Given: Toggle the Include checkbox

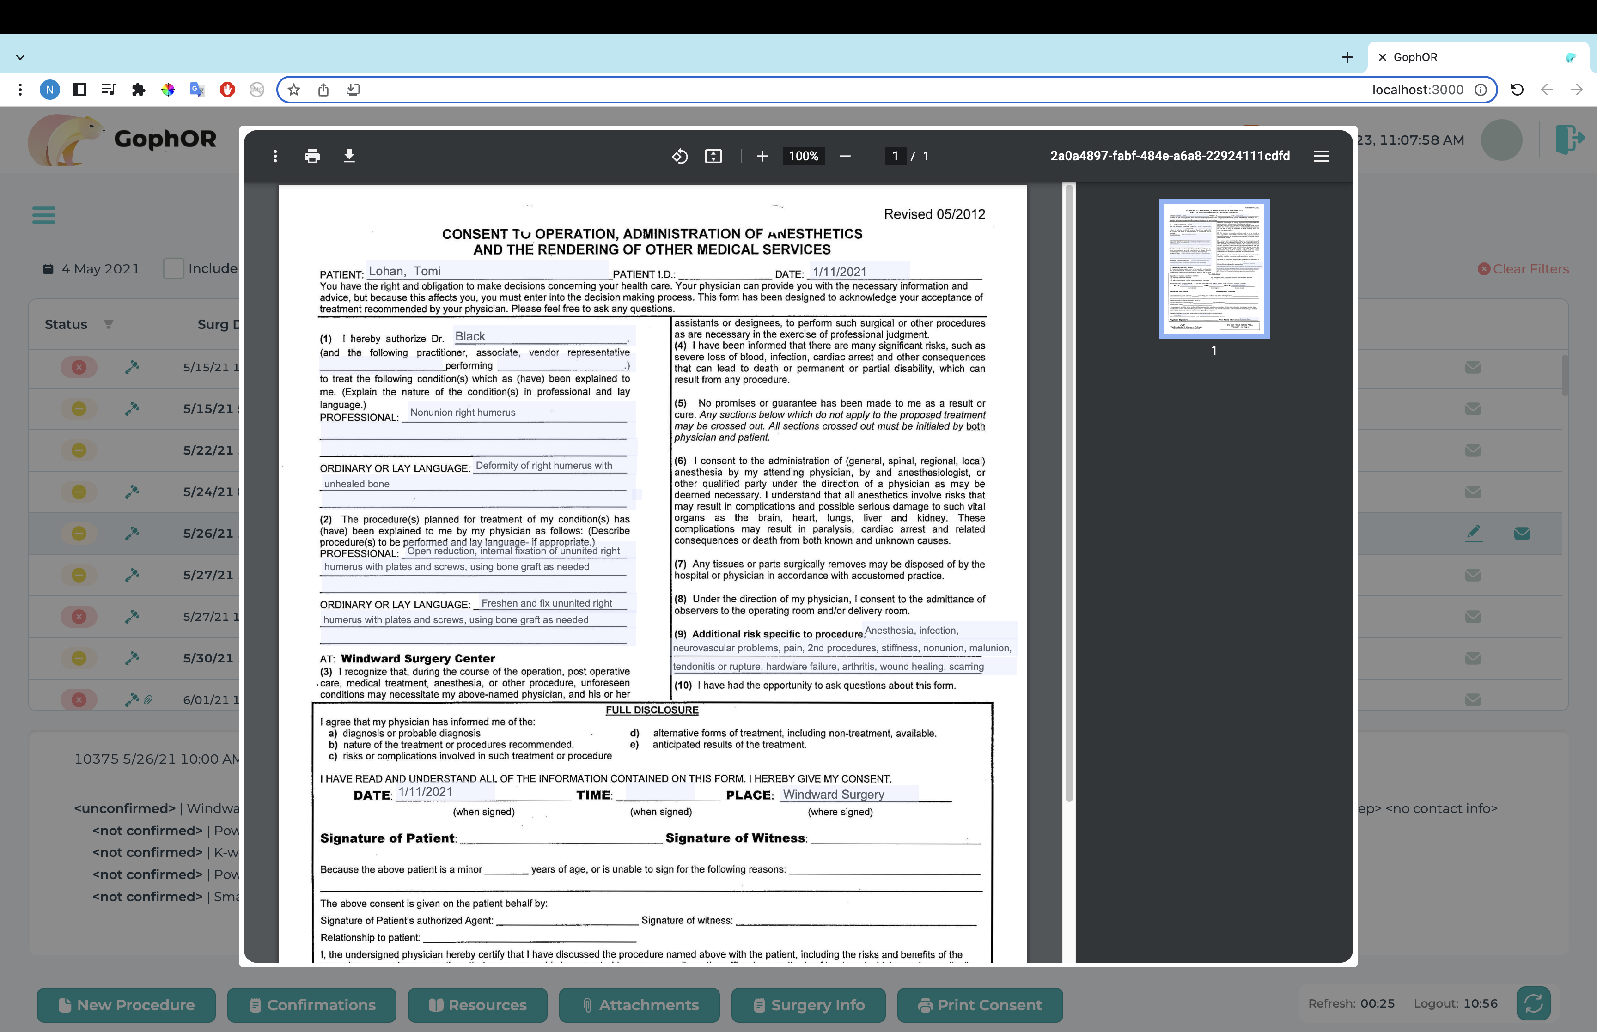Looking at the screenshot, I should pos(174,269).
